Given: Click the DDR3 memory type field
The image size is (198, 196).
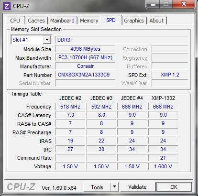Looking at the screenshot, I should click(121, 40).
